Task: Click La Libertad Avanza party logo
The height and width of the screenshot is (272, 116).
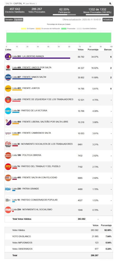Action: click(x=8, y=57)
